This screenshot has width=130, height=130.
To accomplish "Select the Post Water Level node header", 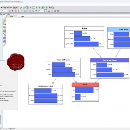I will click(110, 60).
